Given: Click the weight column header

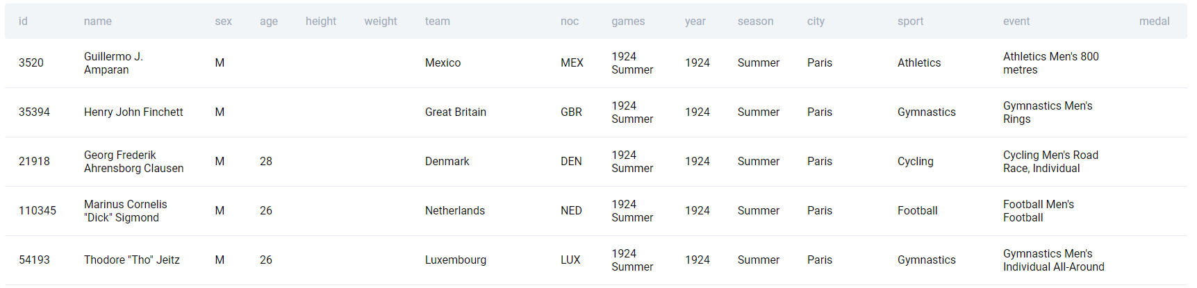Looking at the screenshot, I should point(381,22).
